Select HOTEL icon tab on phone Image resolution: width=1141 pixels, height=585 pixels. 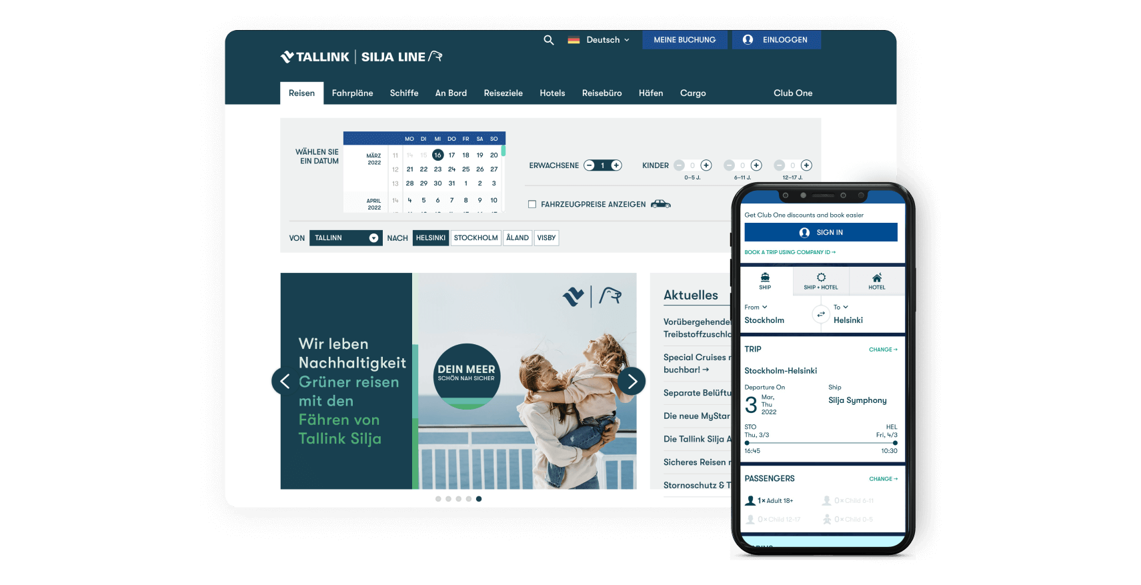click(877, 281)
